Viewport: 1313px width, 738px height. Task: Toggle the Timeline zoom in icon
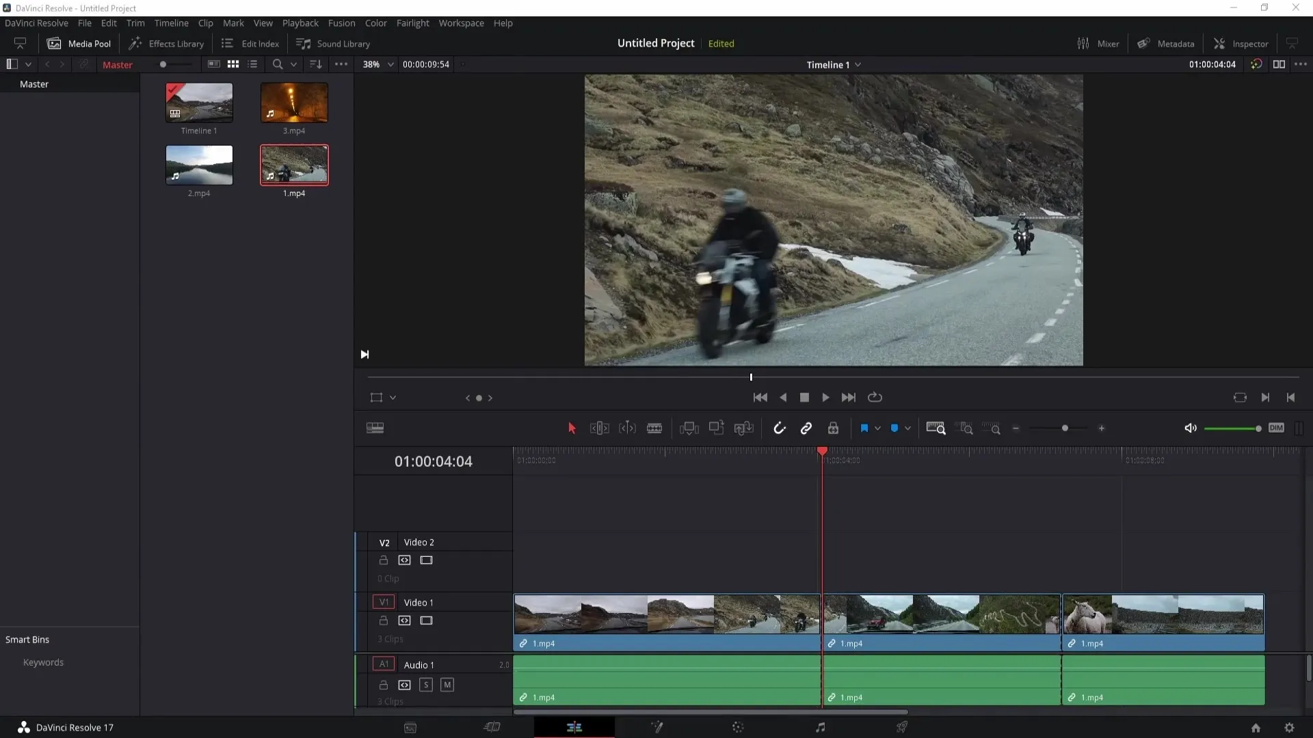pyautogui.click(x=1101, y=428)
